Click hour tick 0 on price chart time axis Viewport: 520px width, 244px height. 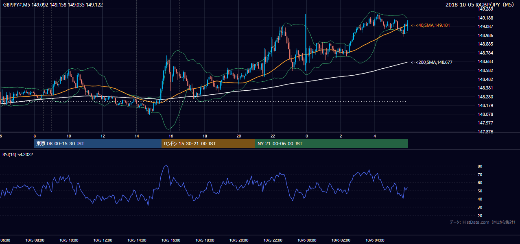[306, 136]
